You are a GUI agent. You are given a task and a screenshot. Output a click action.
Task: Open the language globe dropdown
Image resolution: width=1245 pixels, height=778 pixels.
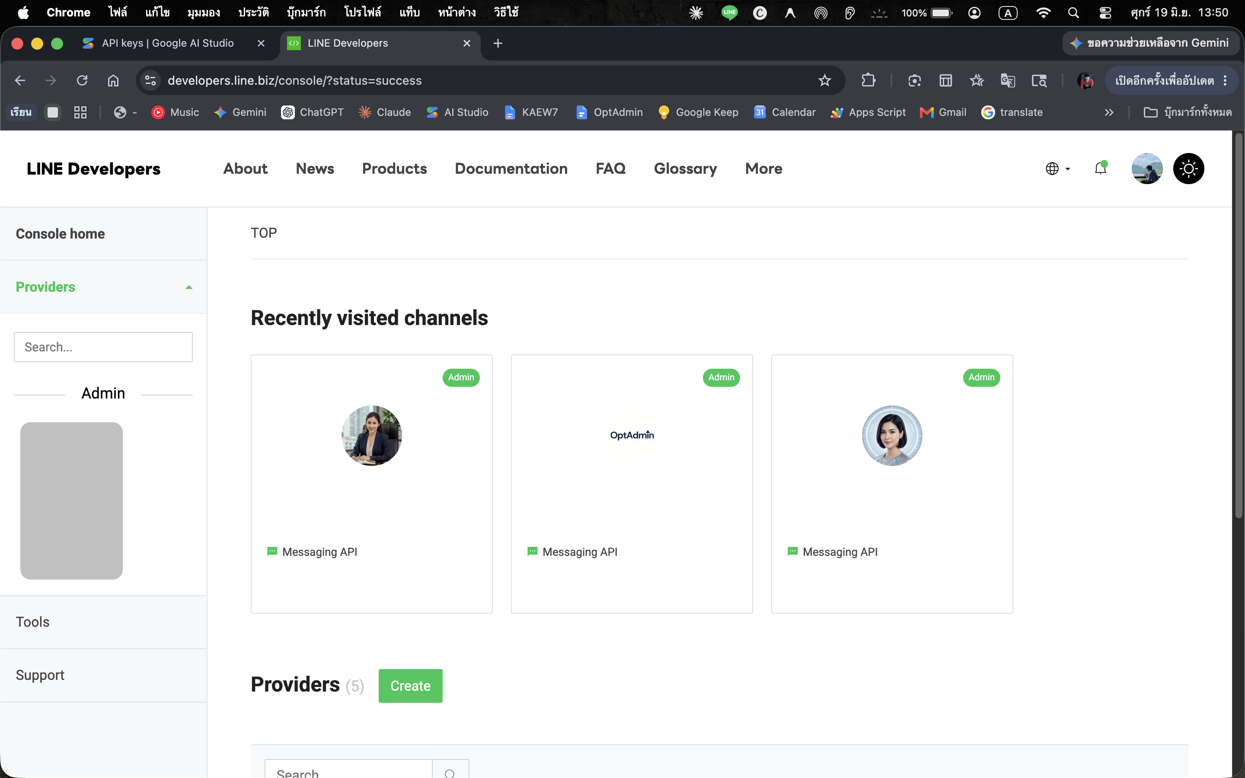click(x=1058, y=169)
